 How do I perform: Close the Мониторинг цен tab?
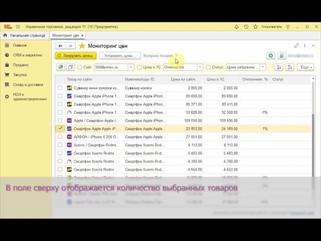point(82,36)
